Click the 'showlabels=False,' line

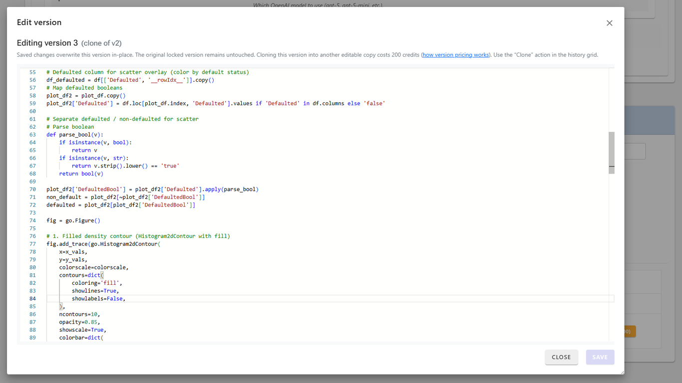98,299
